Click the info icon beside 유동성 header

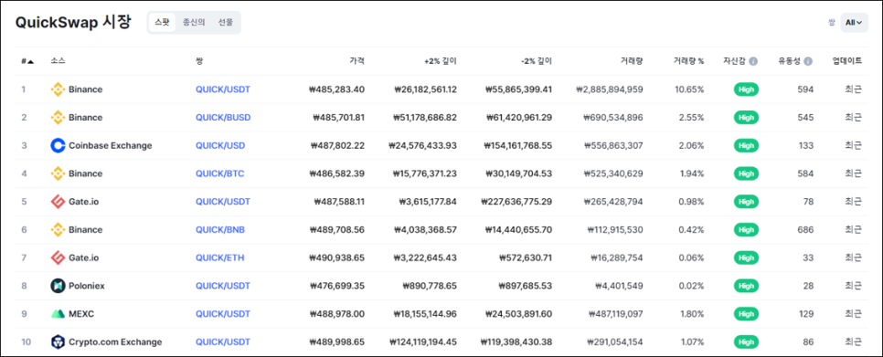pyautogui.click(x=808, y=61)
